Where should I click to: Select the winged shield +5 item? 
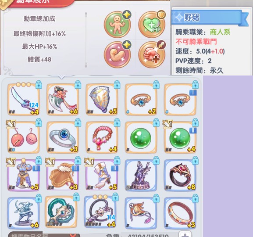click(102, 100)
